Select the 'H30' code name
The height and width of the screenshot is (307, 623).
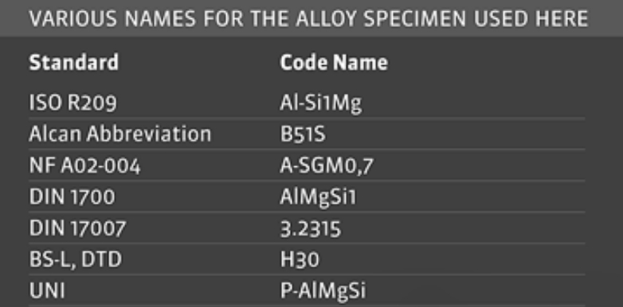coord(300,260)
